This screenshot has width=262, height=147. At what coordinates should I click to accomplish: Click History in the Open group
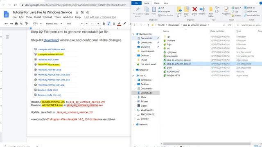point(236,16)
